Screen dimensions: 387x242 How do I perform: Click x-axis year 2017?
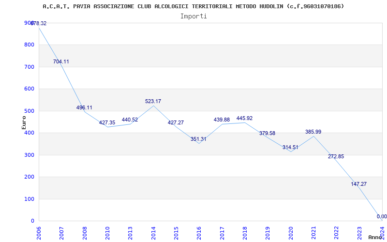point(222,233)
